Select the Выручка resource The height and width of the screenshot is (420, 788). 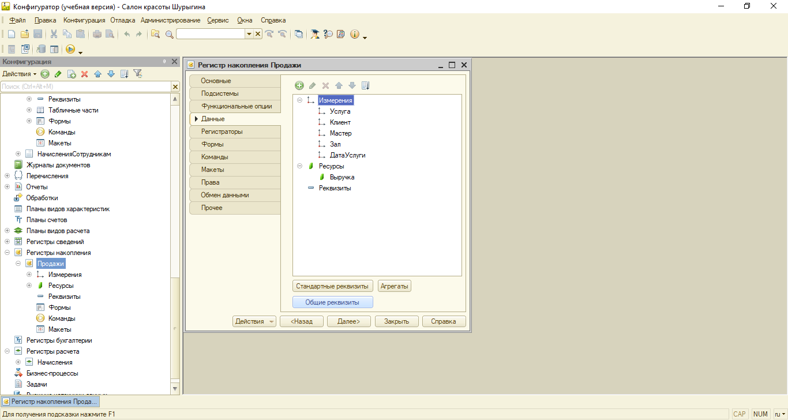pyautogui.click(x=342, y=177)
